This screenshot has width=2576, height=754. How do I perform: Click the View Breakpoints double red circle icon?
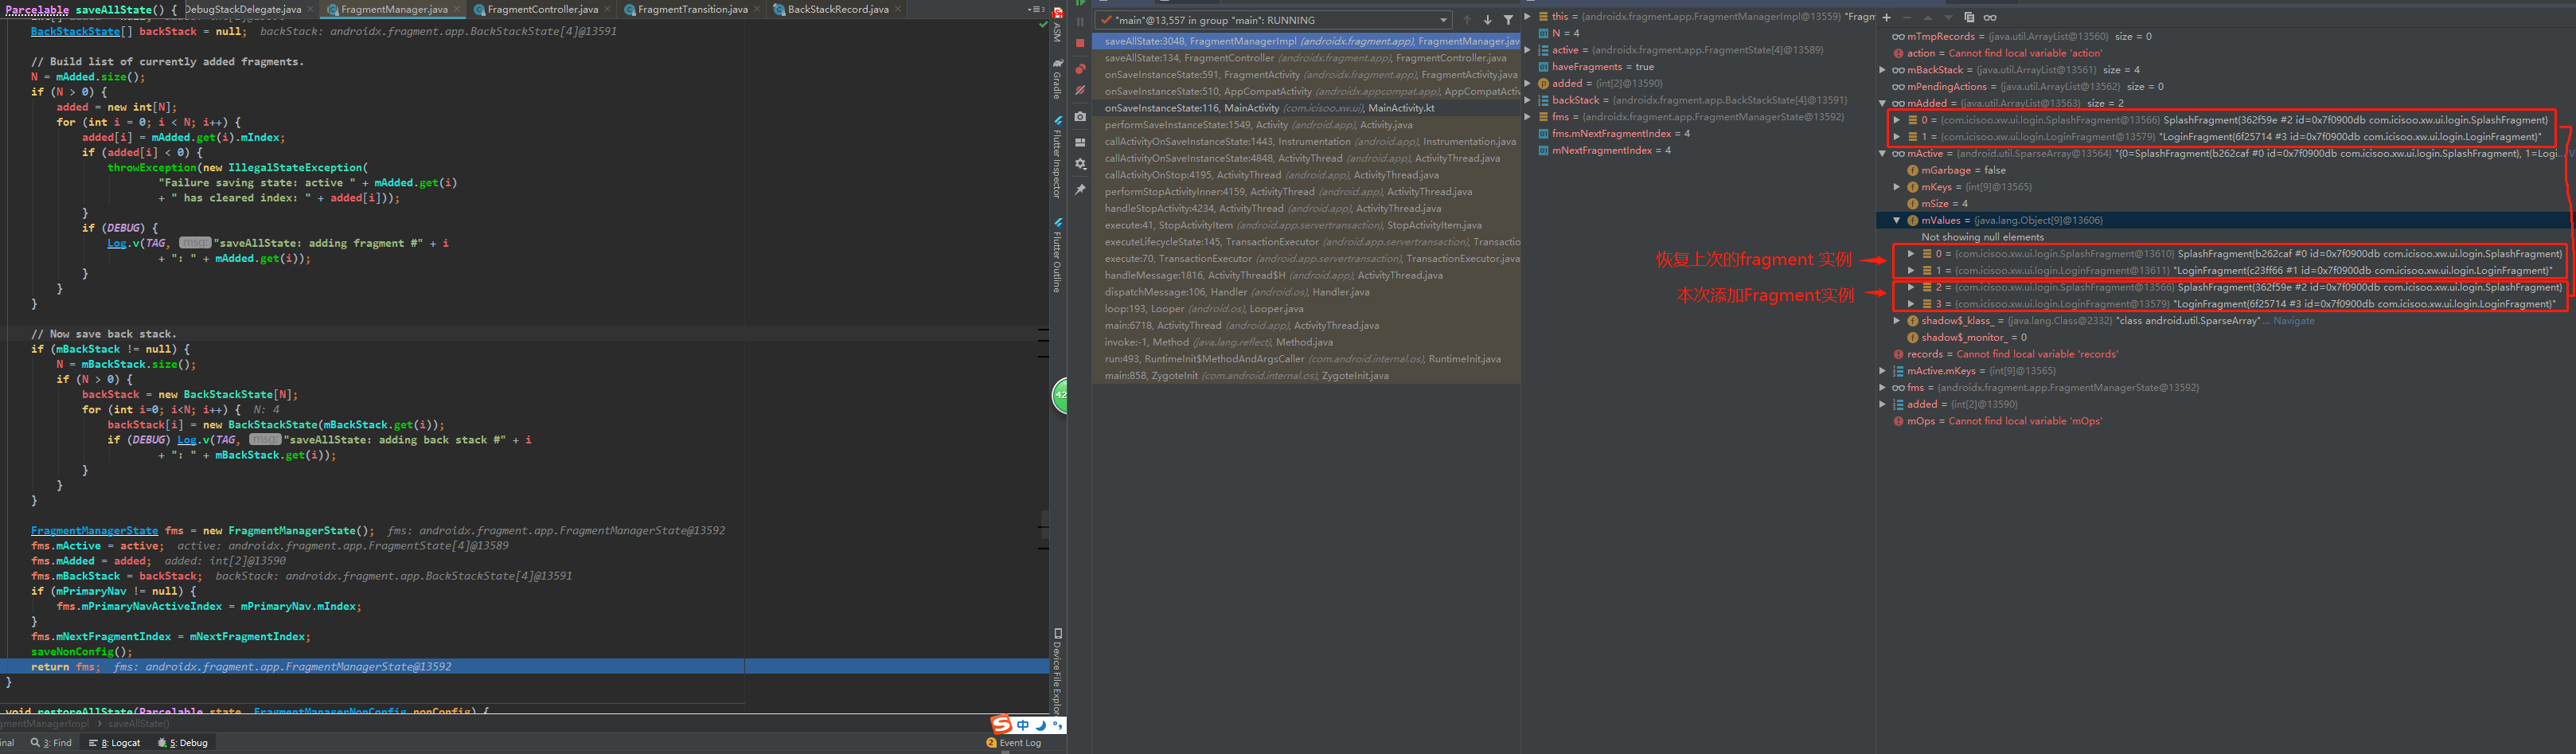[x=1080, y=69]
